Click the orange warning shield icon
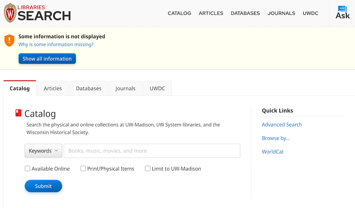 click(x=9, y=41)
